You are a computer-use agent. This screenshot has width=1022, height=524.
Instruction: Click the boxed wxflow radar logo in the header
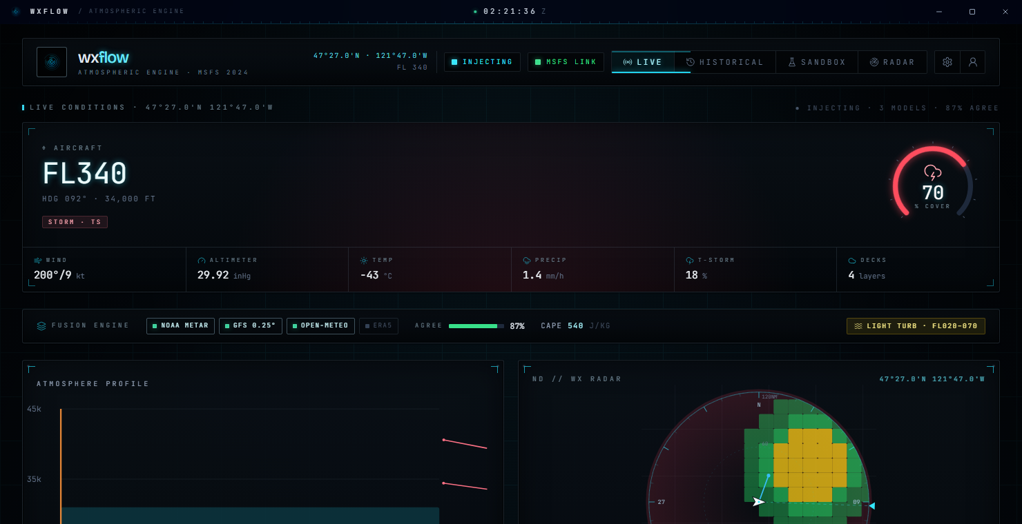(52, 62)
